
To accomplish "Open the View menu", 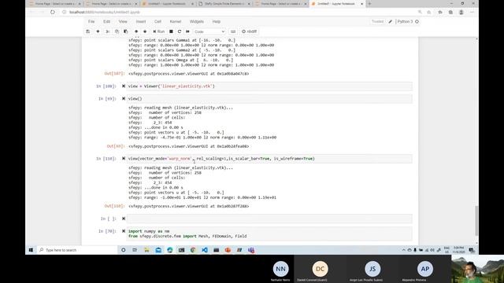I will coord(123,21).
